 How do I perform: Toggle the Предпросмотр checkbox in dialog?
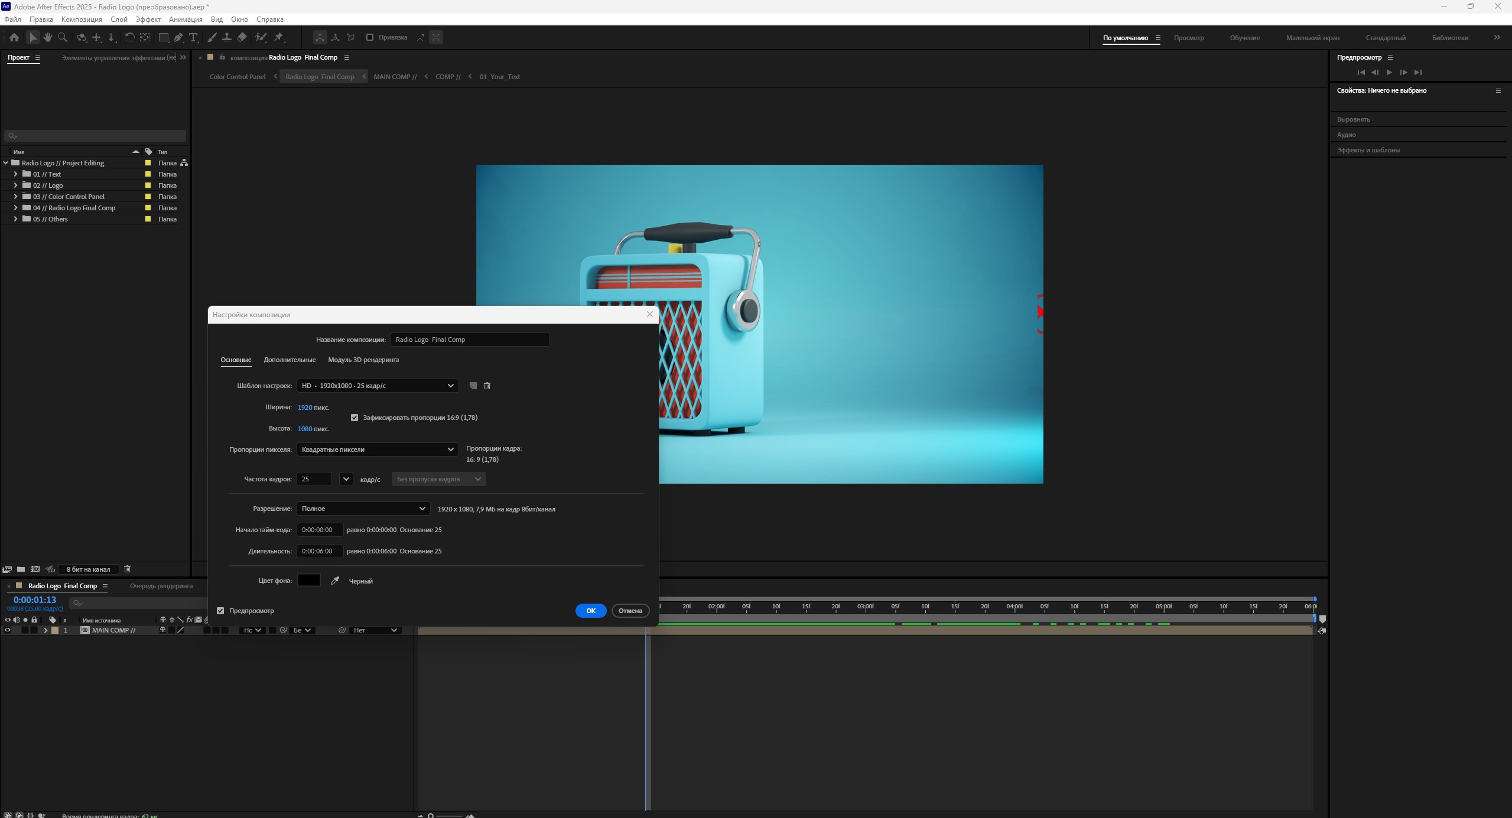click(x=221, y=611)
